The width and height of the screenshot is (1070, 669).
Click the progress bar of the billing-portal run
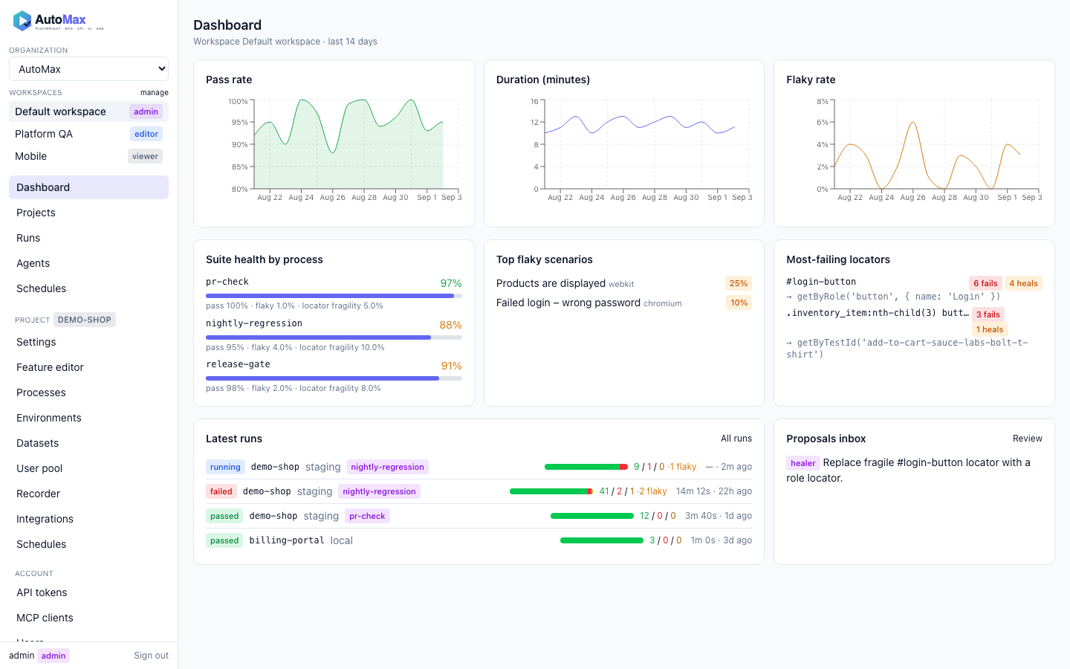click(602, 540)
